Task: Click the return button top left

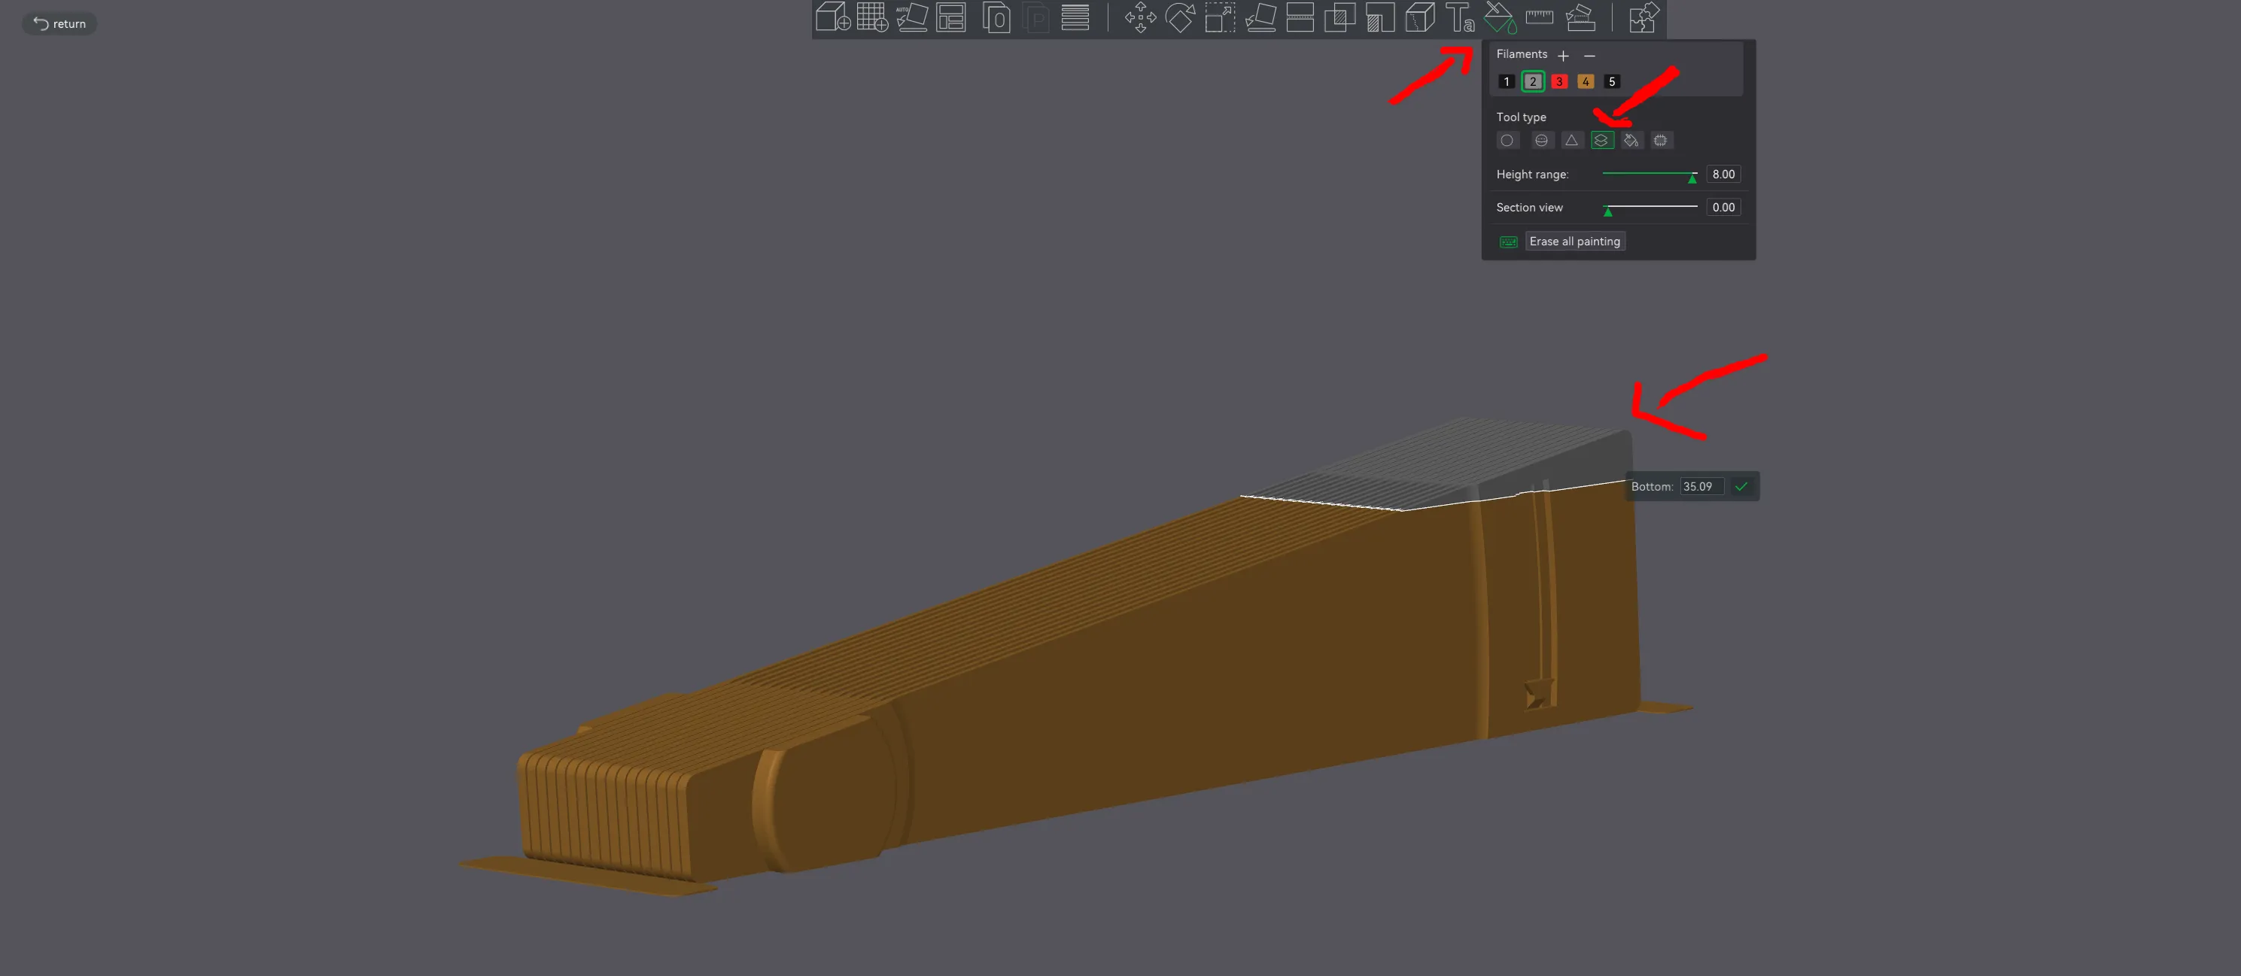Action: pyautogui.click(x=59, y=23)
